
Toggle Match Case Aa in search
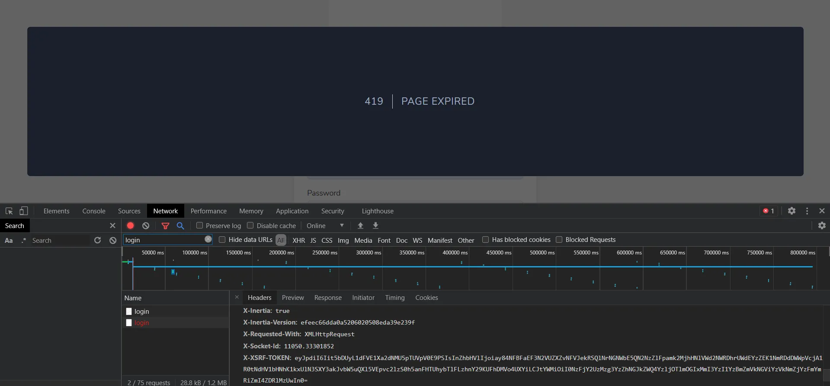click(9, 241)
